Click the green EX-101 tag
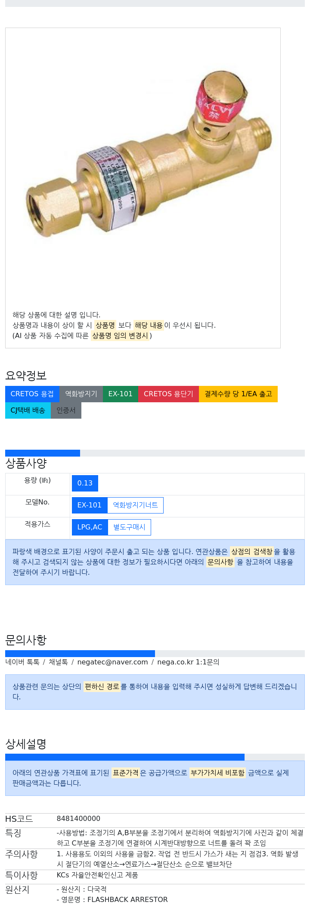 (x=121, y=394)
